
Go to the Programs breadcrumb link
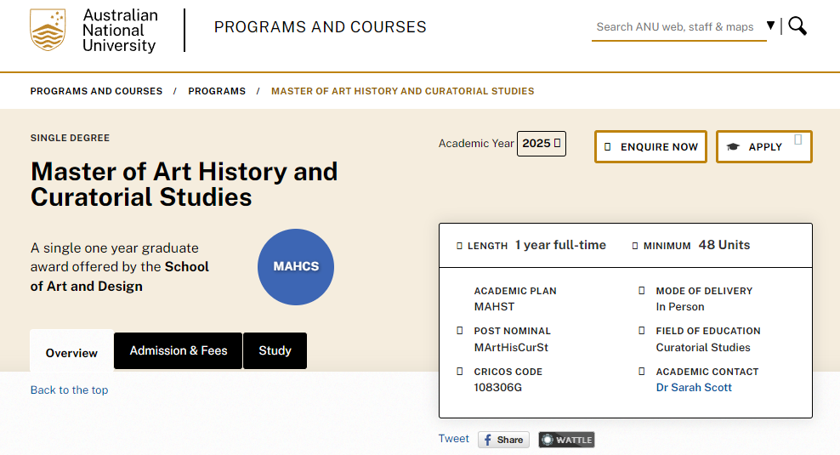217,91
